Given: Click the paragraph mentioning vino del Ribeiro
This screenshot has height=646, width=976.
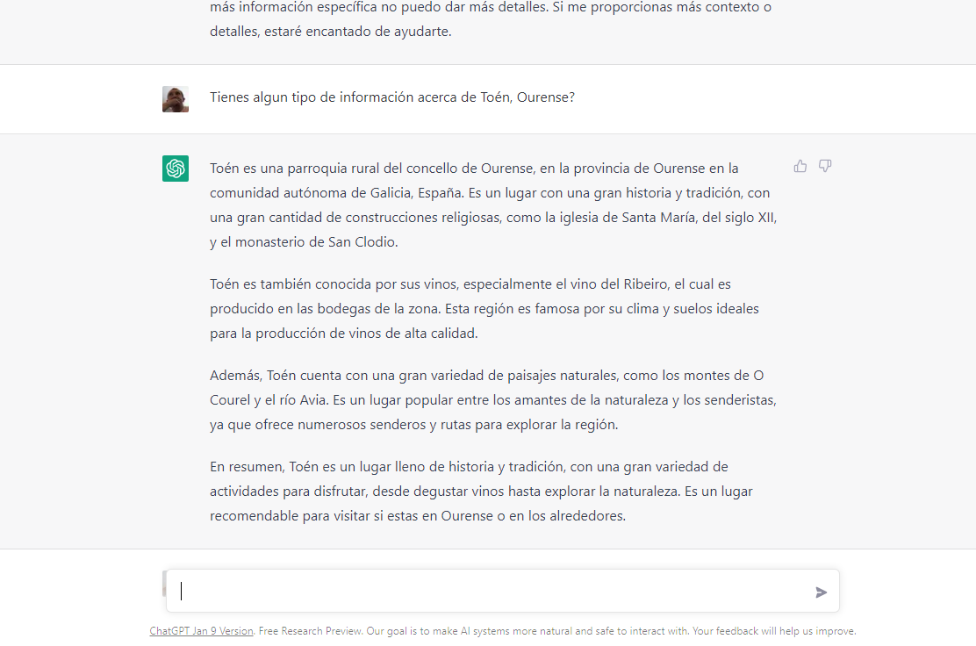Looking at the screenshot, I should [484, 308].
